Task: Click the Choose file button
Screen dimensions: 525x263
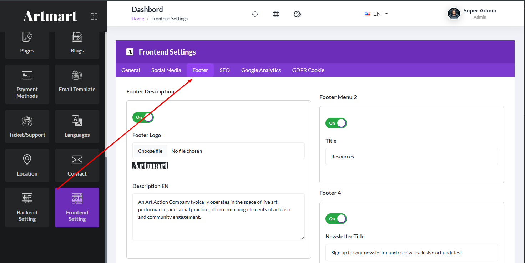Action: pos(150,151)
